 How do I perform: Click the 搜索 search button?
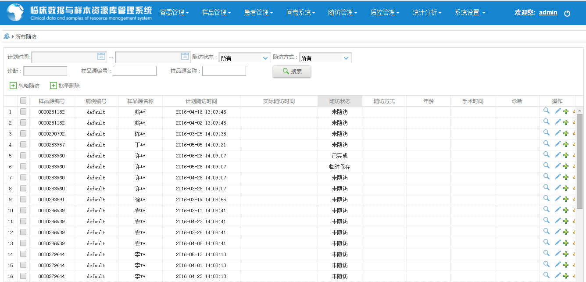pyautogui.click(x=292, y=71)
